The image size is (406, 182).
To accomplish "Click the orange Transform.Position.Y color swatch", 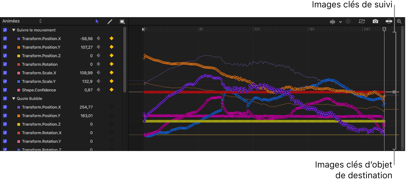I will (19, 48).
